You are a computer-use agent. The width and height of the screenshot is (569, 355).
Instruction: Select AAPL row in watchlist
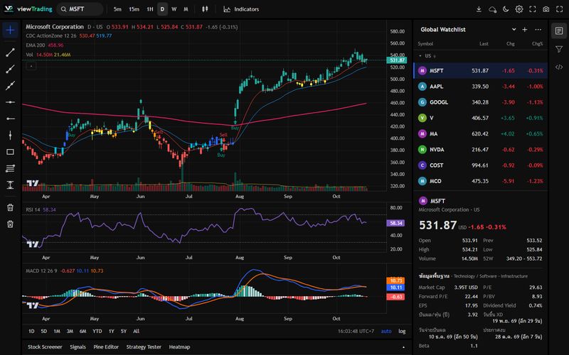tap(481, 86)
